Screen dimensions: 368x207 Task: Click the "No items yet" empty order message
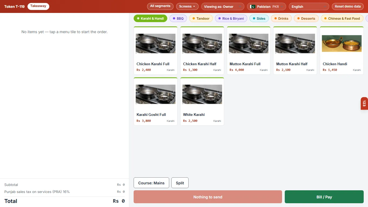click(64, 32)
